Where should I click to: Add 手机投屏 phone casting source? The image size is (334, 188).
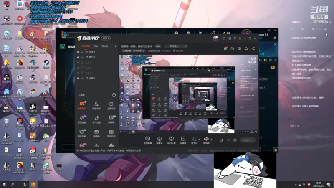pos(171,140)
